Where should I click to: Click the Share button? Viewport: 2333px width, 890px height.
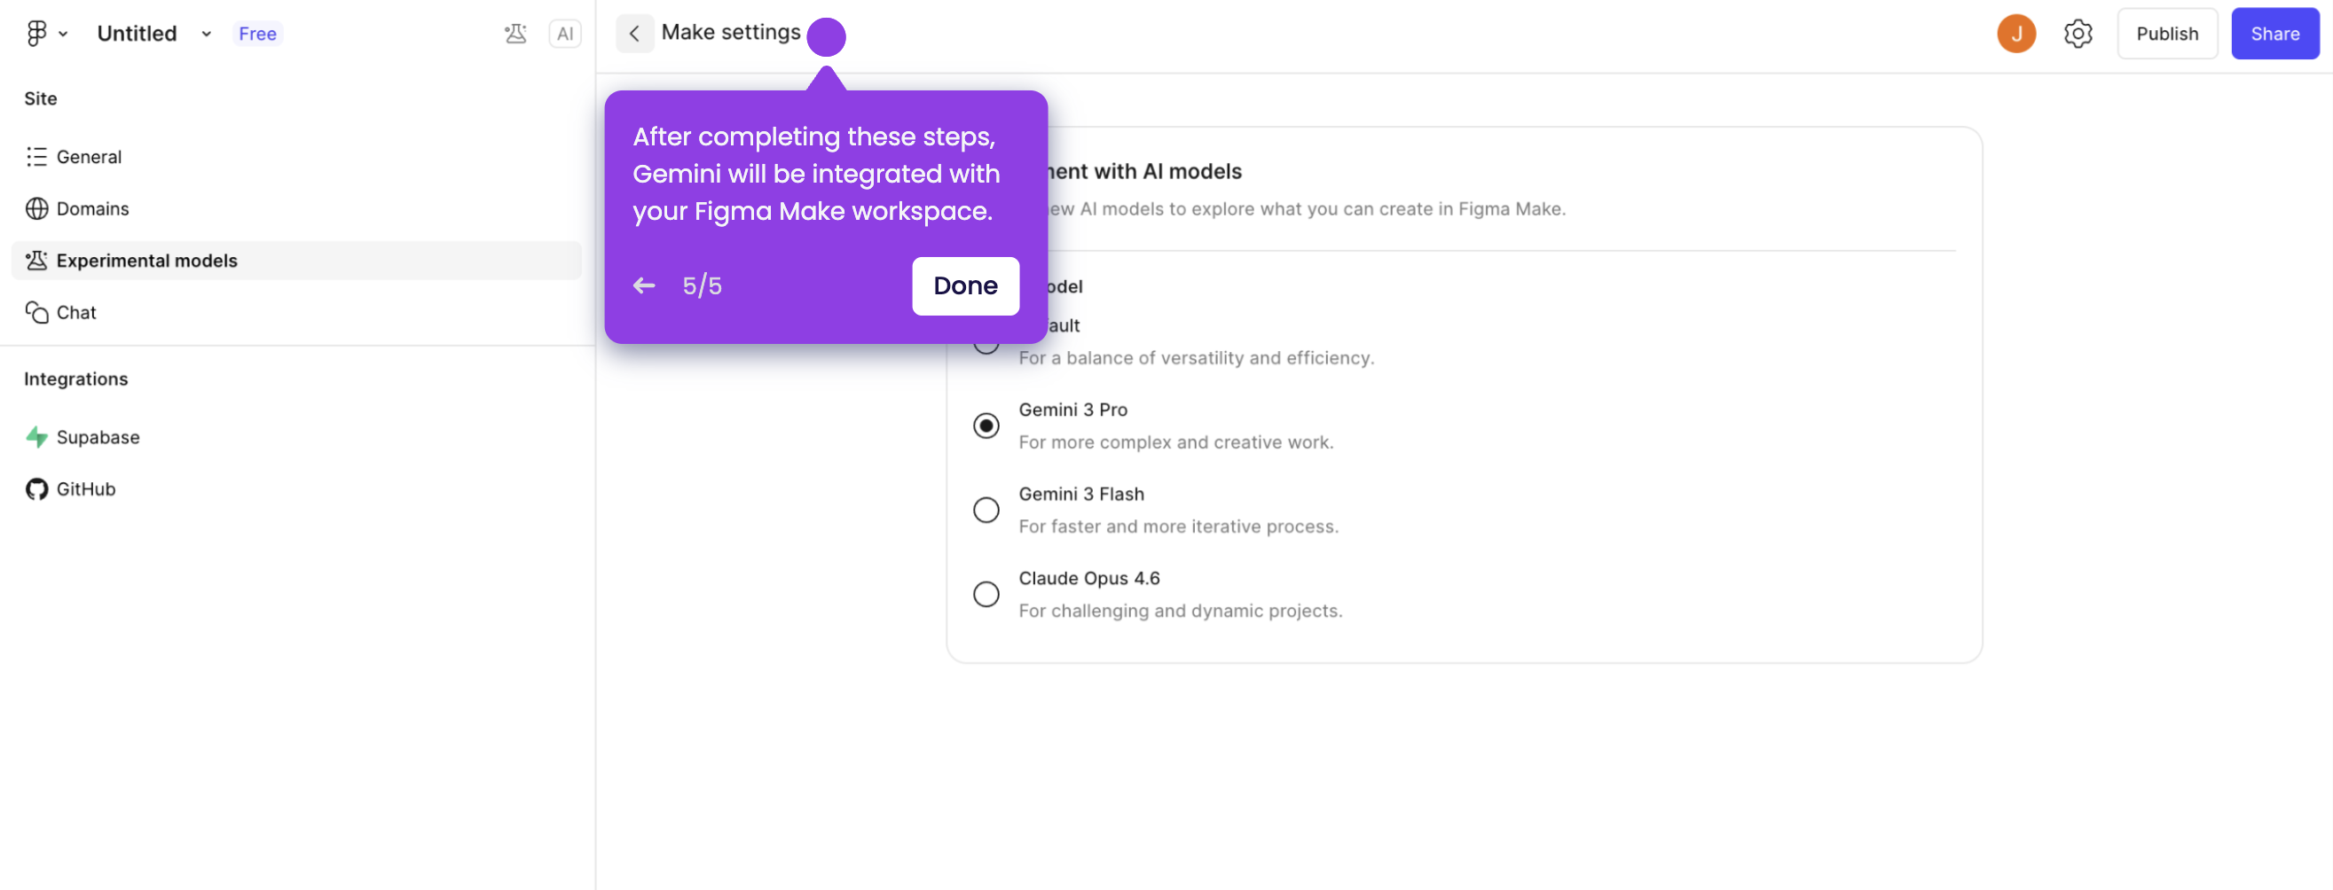click(2275, 35)
